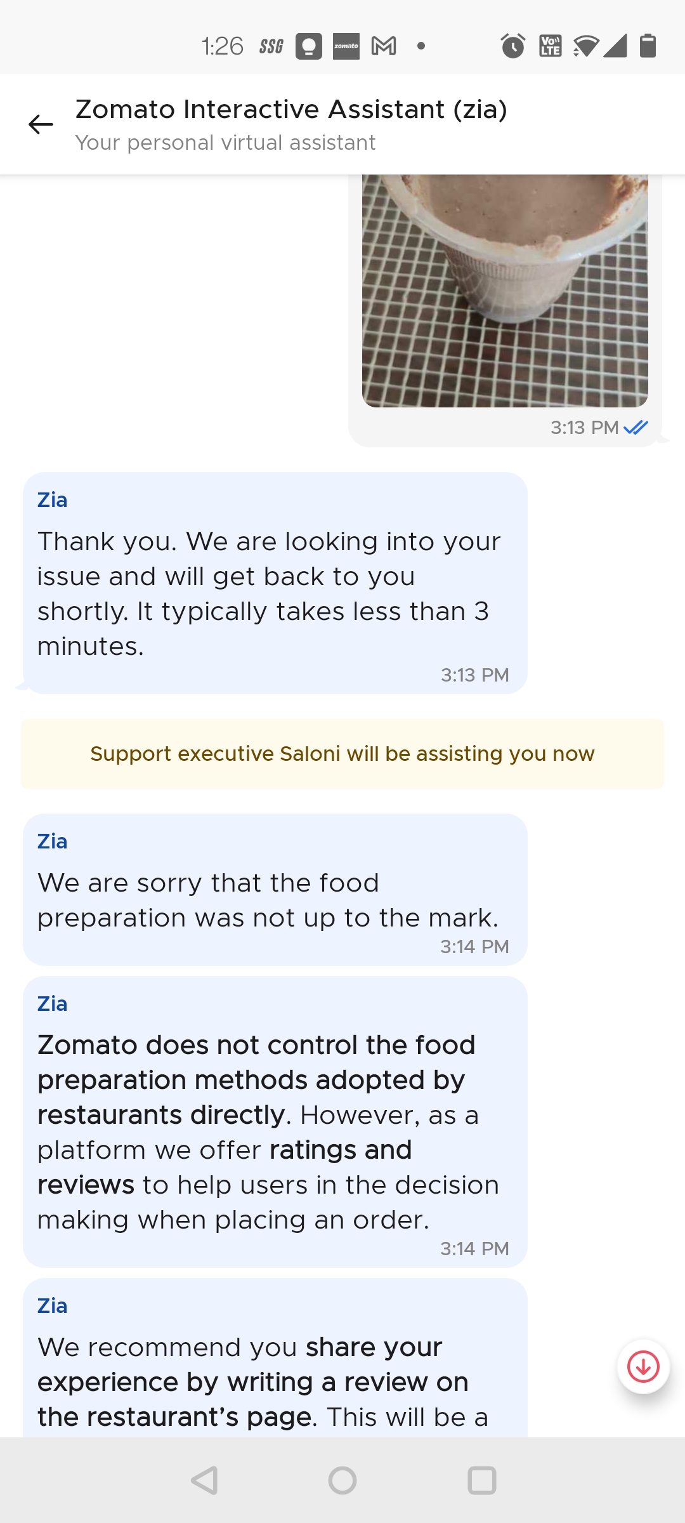685x1523 pixels.
Task: Tap the 'Your personal virtual assistant' subtitle
Action: 225,143
